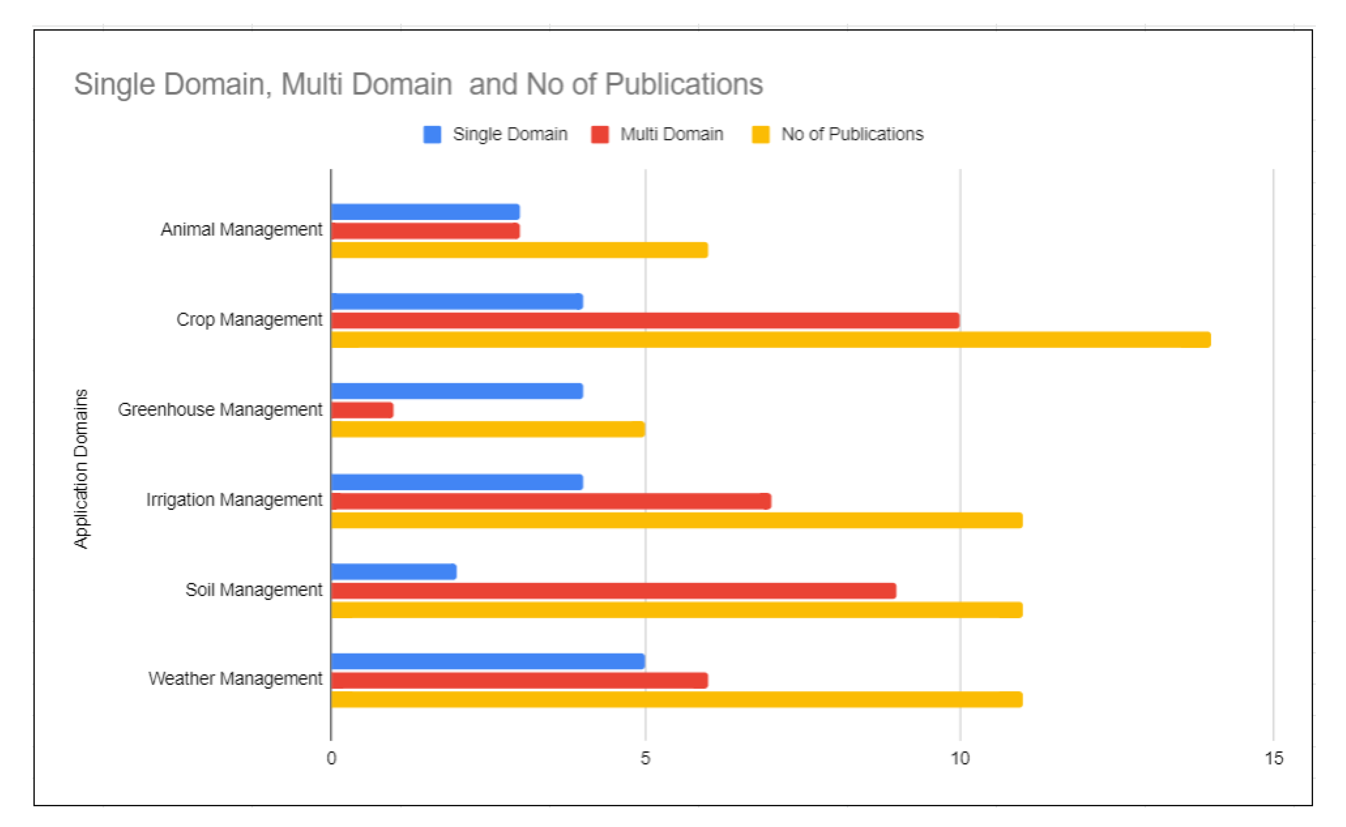Click the Application Domains axis title
This screenshot has height=827, width=1346.
81,469
